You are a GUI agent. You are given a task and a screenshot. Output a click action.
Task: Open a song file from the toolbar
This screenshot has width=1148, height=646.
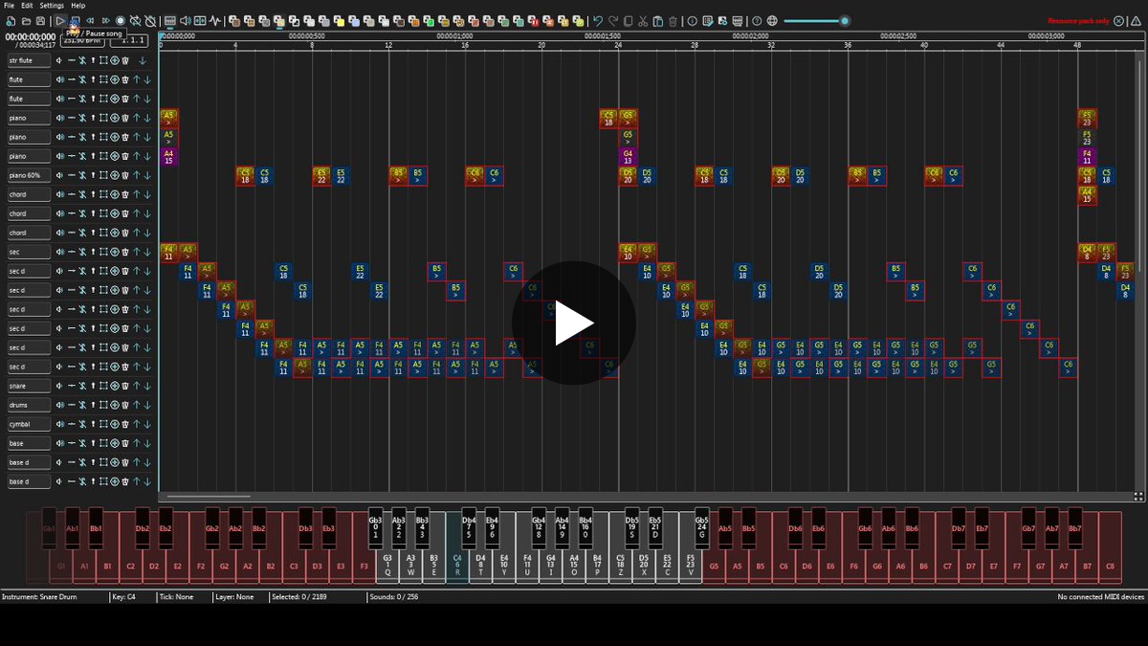coord(26,20)
